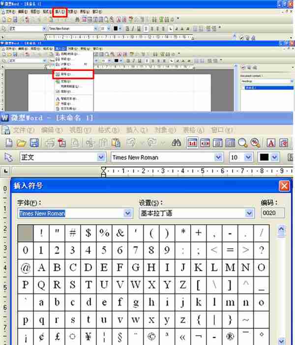Open 文件 menu in enlarged window

[x=23, y=130]
